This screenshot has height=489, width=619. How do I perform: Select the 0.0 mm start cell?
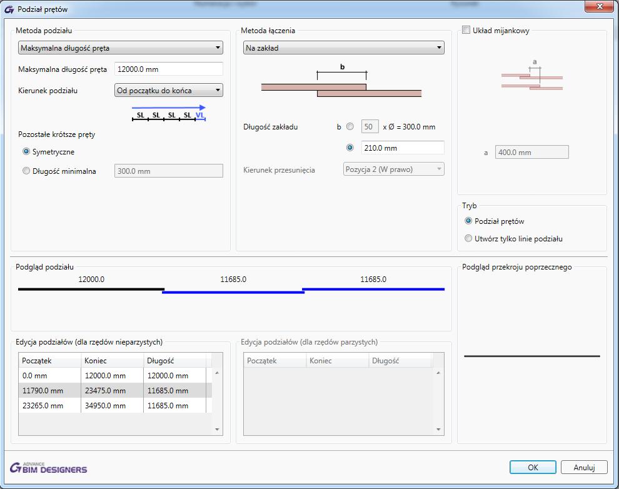[x=50, y=375]
